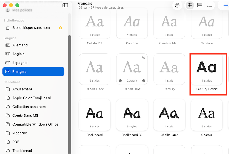Select the Canela Deck font card
The height and width of the screenshot is (156, 234).
(x=95, y=69)
